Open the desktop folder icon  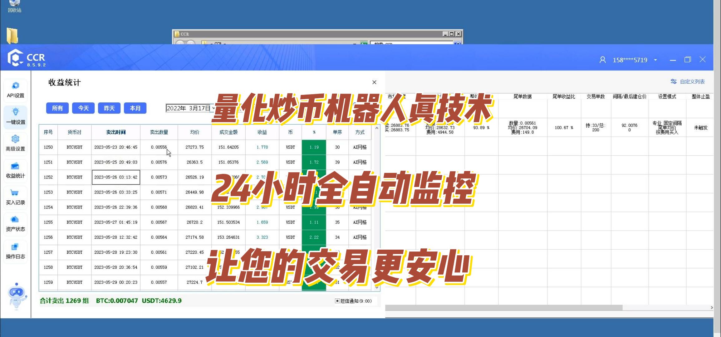pos(12,36)
